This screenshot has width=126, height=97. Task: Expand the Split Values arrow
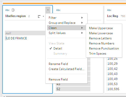[x=82, y=33]
